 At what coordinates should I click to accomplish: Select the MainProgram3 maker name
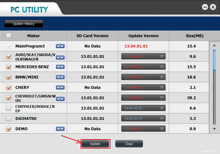[x=30, y=46]
